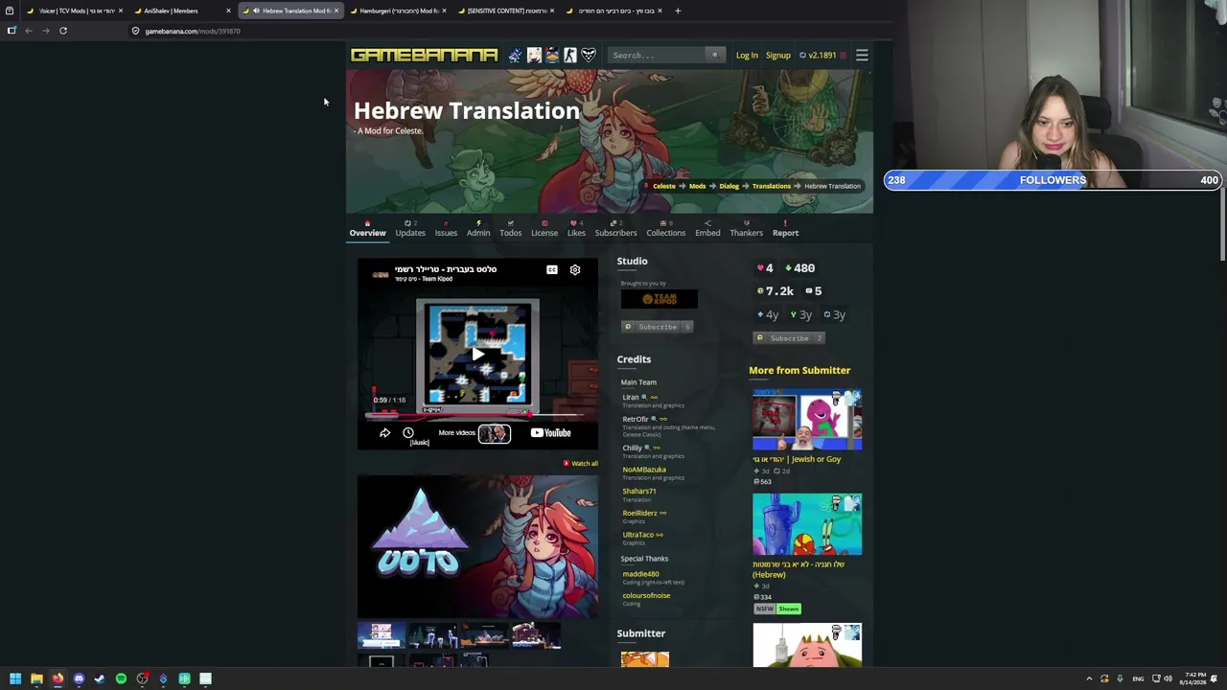The height and width of the screenshot is (690, 1227).
Task: Click the Watch all videos link
Action: pos(580,464)
